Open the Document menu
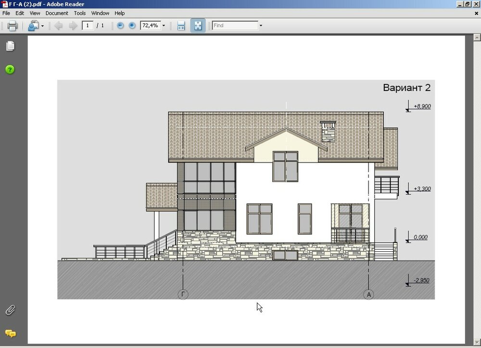This screenshot has width=481, height=348. [57, 13]
